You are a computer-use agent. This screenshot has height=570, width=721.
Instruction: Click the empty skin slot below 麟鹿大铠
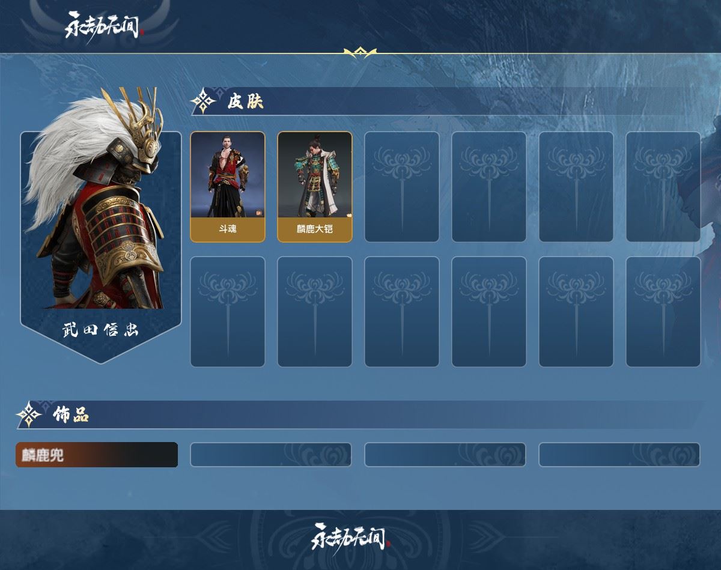point(315,312)
